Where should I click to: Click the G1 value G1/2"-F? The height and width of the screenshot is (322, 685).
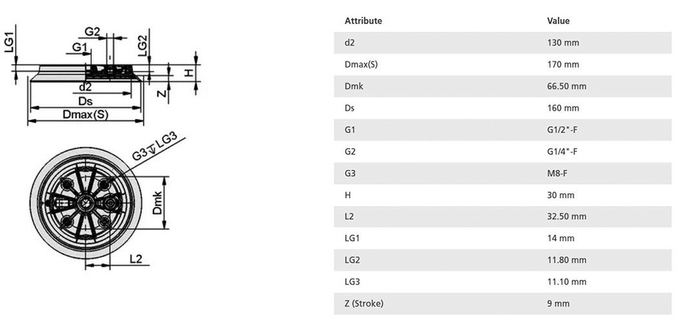(x=562, y=130)
